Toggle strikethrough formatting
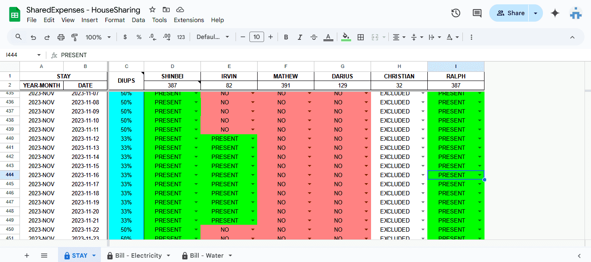591x262 pixels. click(314, 37)
